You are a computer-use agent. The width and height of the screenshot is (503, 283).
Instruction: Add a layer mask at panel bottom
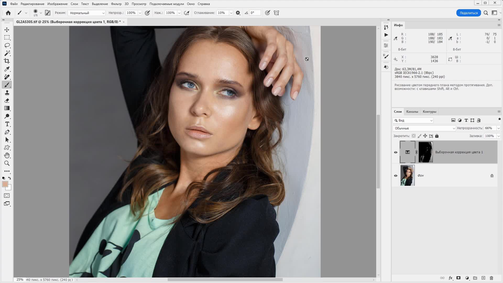tap(458, 278)
